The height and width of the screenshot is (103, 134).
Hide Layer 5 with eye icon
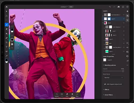[x=124, y=19]
